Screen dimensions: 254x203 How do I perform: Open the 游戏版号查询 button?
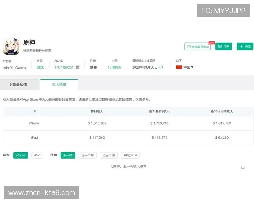click(197, 47)
